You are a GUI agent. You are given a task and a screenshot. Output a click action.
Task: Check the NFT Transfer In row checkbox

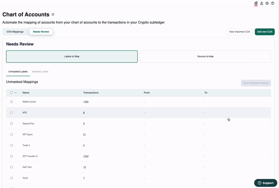click(12, 156)
